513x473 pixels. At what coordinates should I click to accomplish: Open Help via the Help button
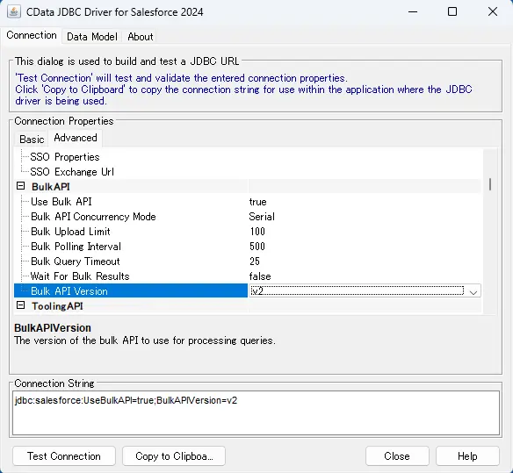coord(467,456)
